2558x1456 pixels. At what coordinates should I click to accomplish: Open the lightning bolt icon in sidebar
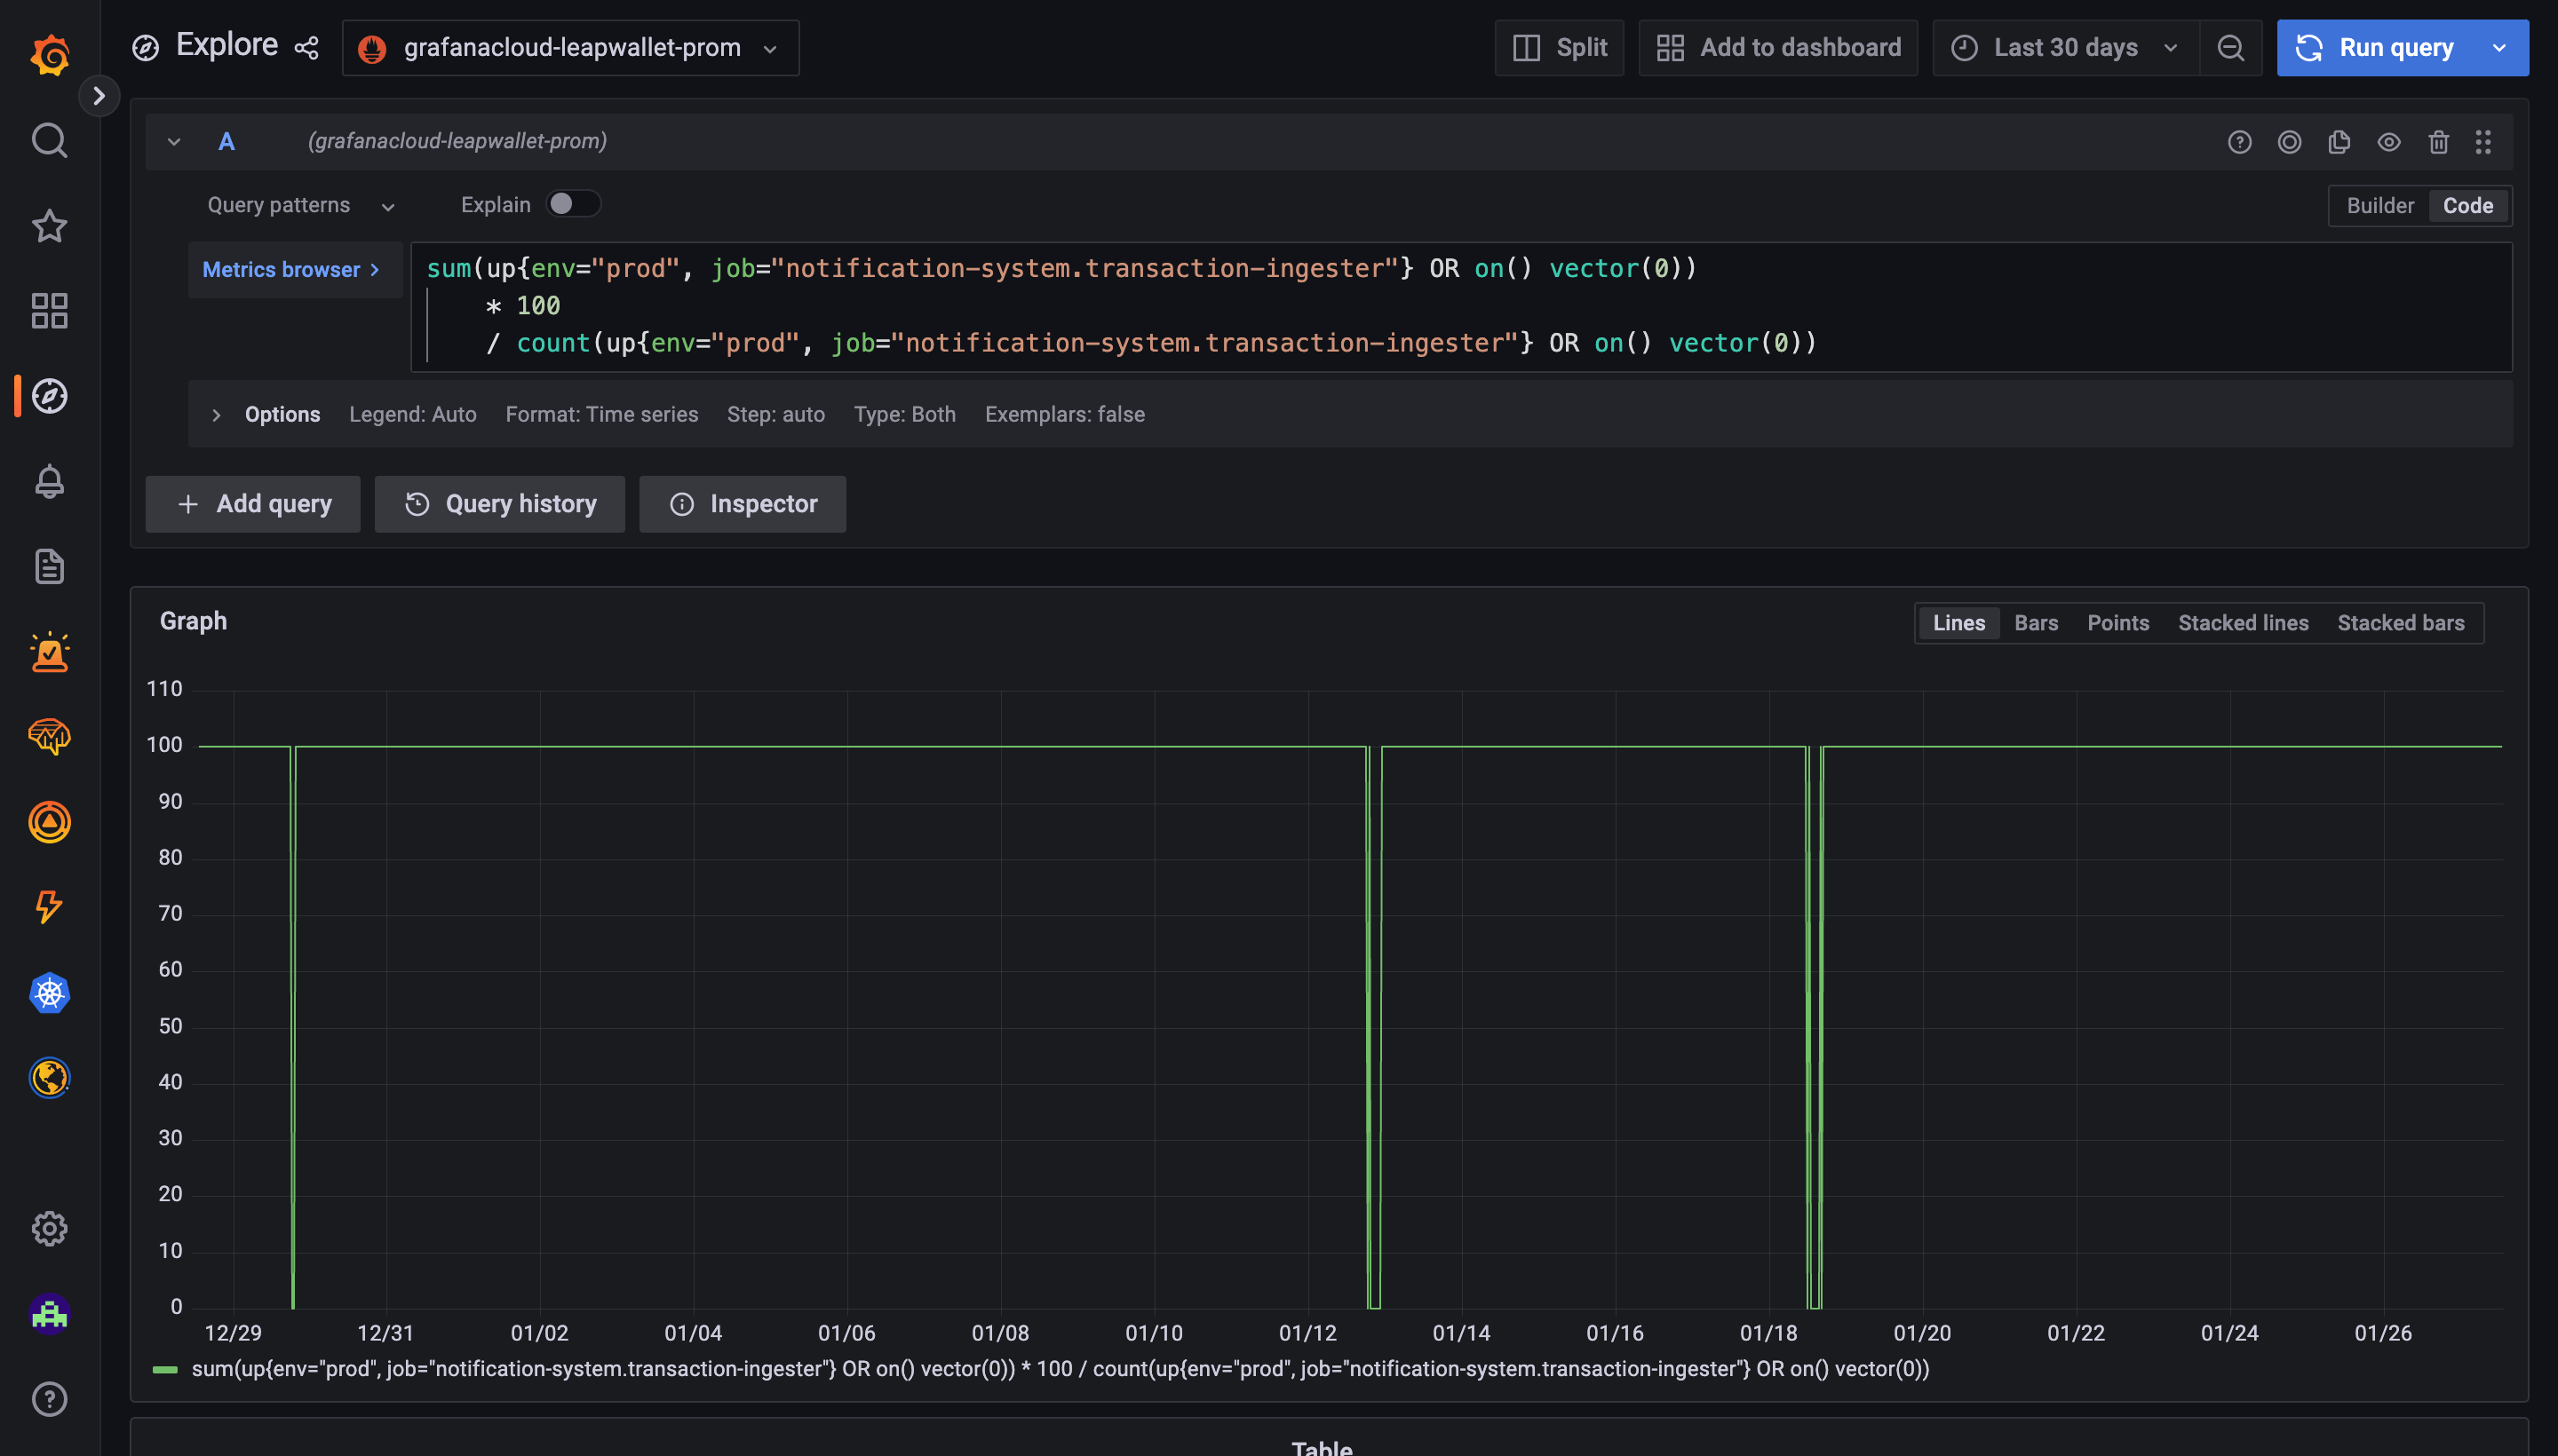click(49, 908)
